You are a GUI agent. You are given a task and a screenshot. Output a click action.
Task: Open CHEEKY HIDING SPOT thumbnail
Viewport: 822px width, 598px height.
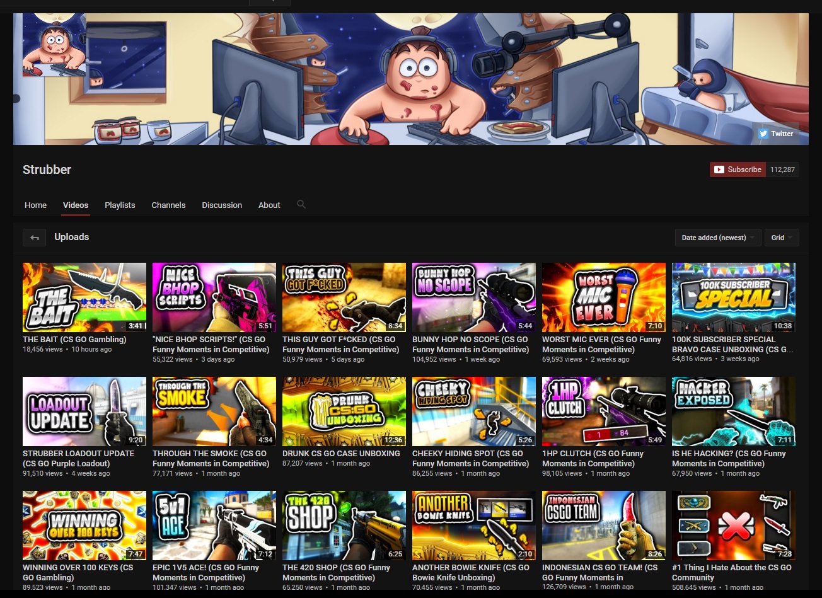[474, 411]
